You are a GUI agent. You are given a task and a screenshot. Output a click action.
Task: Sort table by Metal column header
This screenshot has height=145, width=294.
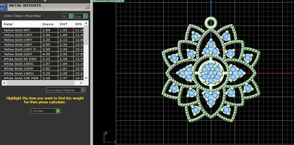[x=21, y=24]
